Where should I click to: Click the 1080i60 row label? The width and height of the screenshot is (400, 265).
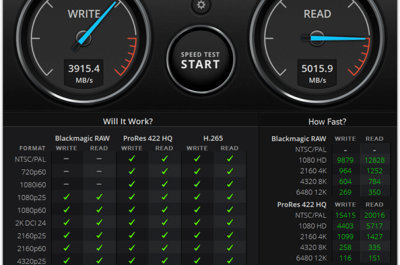click(33, 185)
